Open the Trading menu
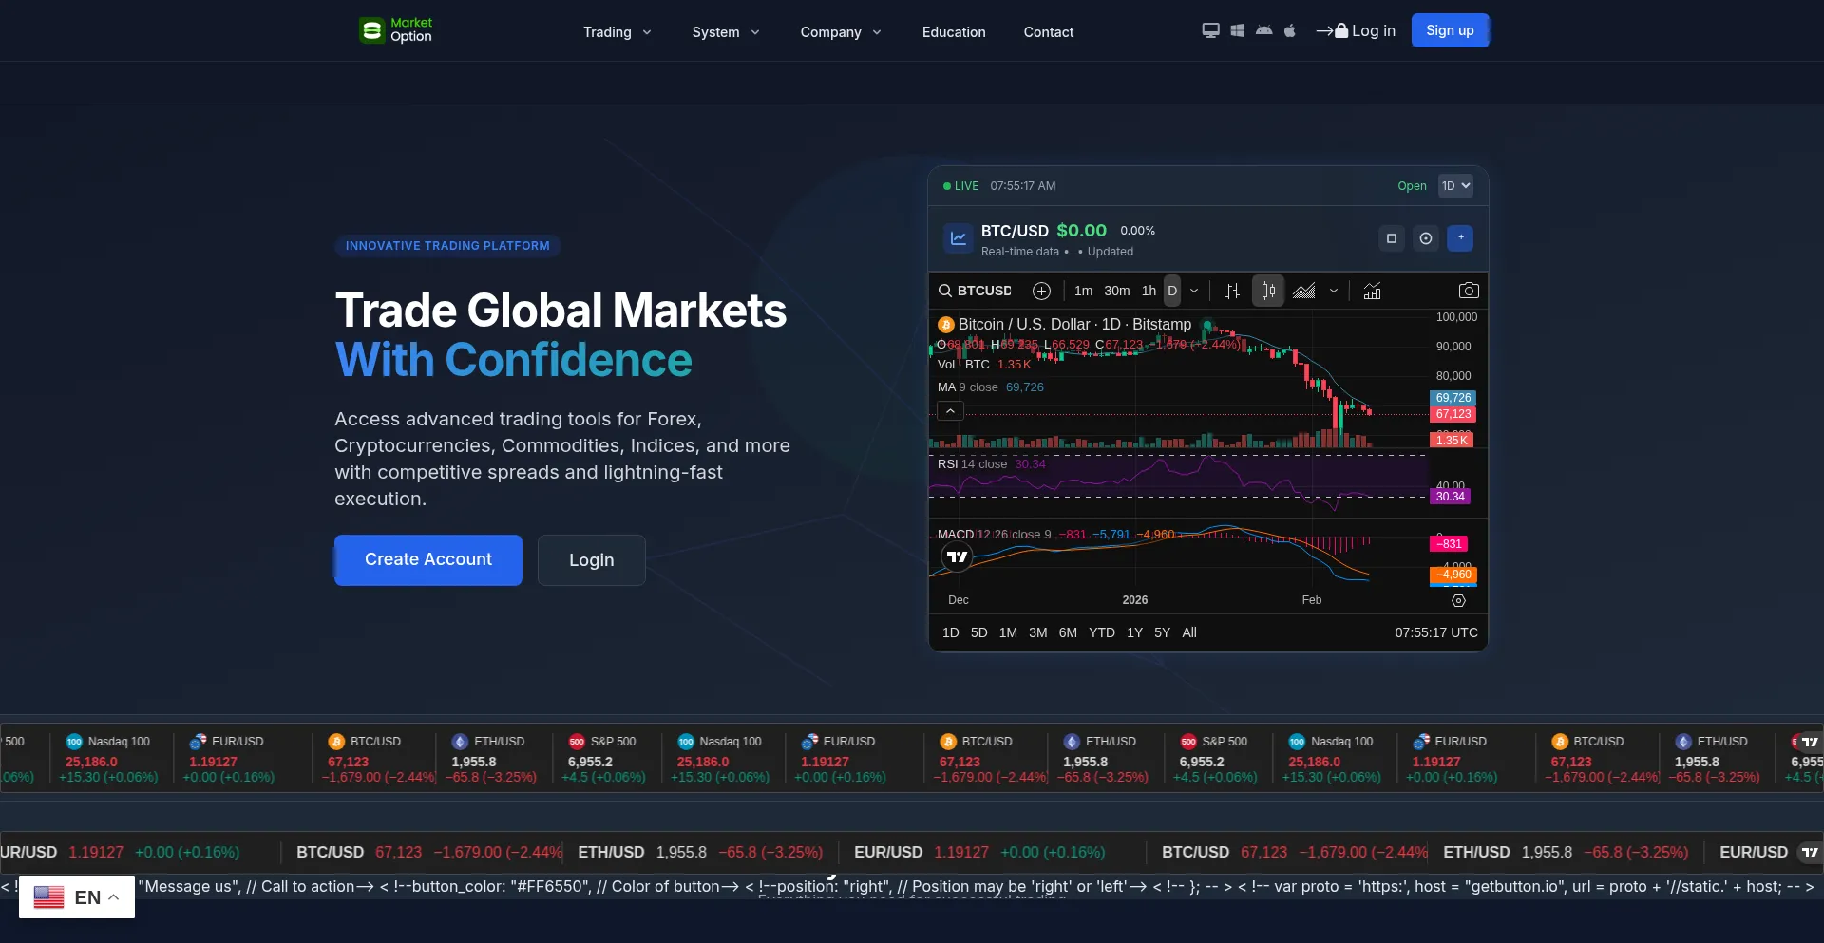The height and width of the screenshot is (943, 1824). click(617, 32)
